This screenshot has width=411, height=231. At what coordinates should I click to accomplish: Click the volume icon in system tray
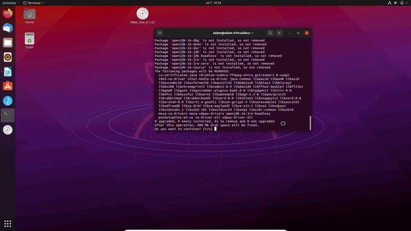396,3
